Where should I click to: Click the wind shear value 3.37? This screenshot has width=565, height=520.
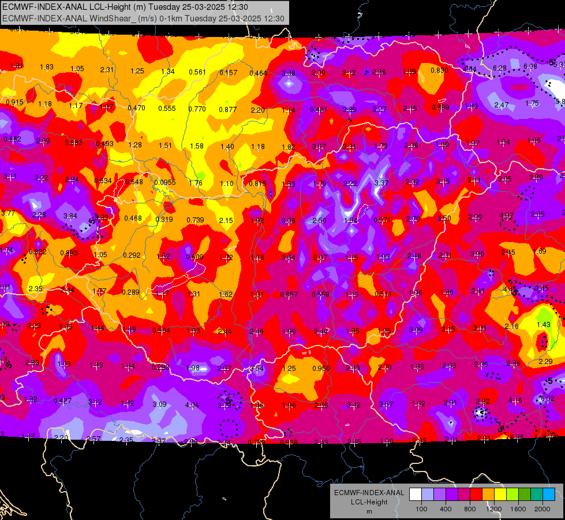tap(381, 183)
